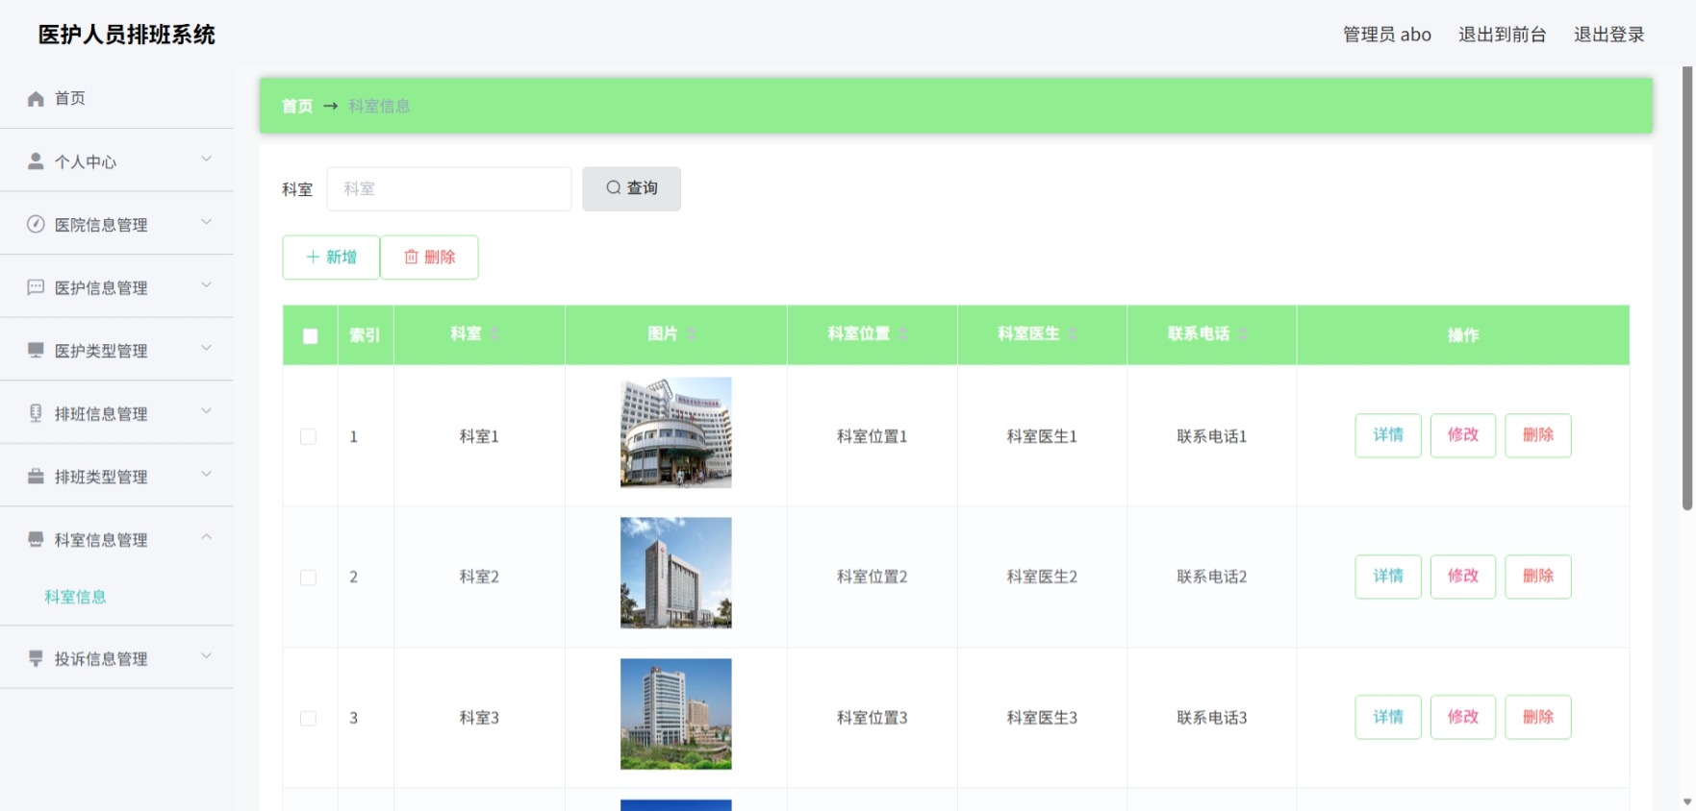The width and height of the screenshot is (1696, 811).
Task: Click the sort icon in 图片 column header
Action: [x=691, y=334]
